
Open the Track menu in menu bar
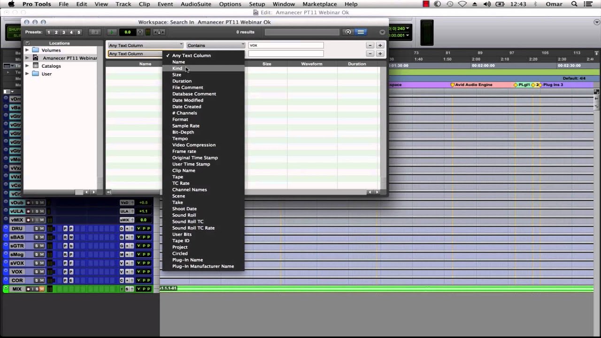click(x=123, y=4)
